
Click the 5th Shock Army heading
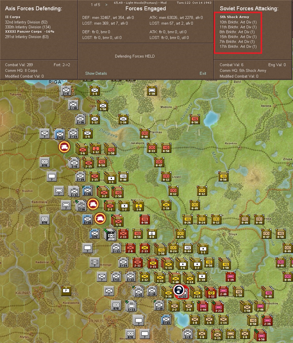[234, 17]
